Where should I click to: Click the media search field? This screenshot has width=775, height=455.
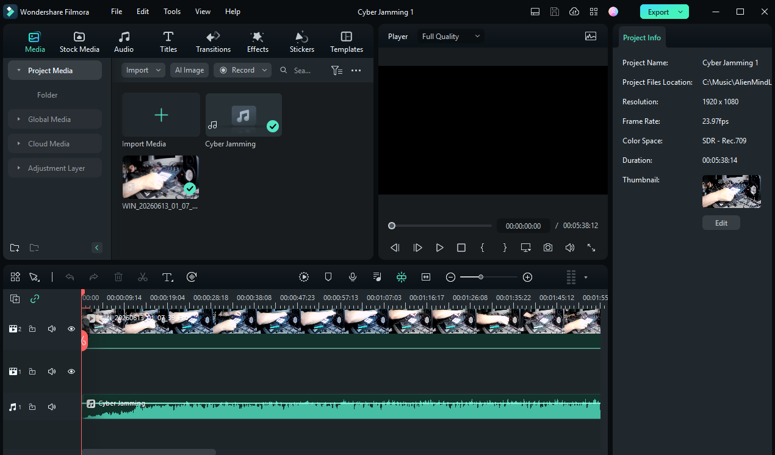coord(301,70)
